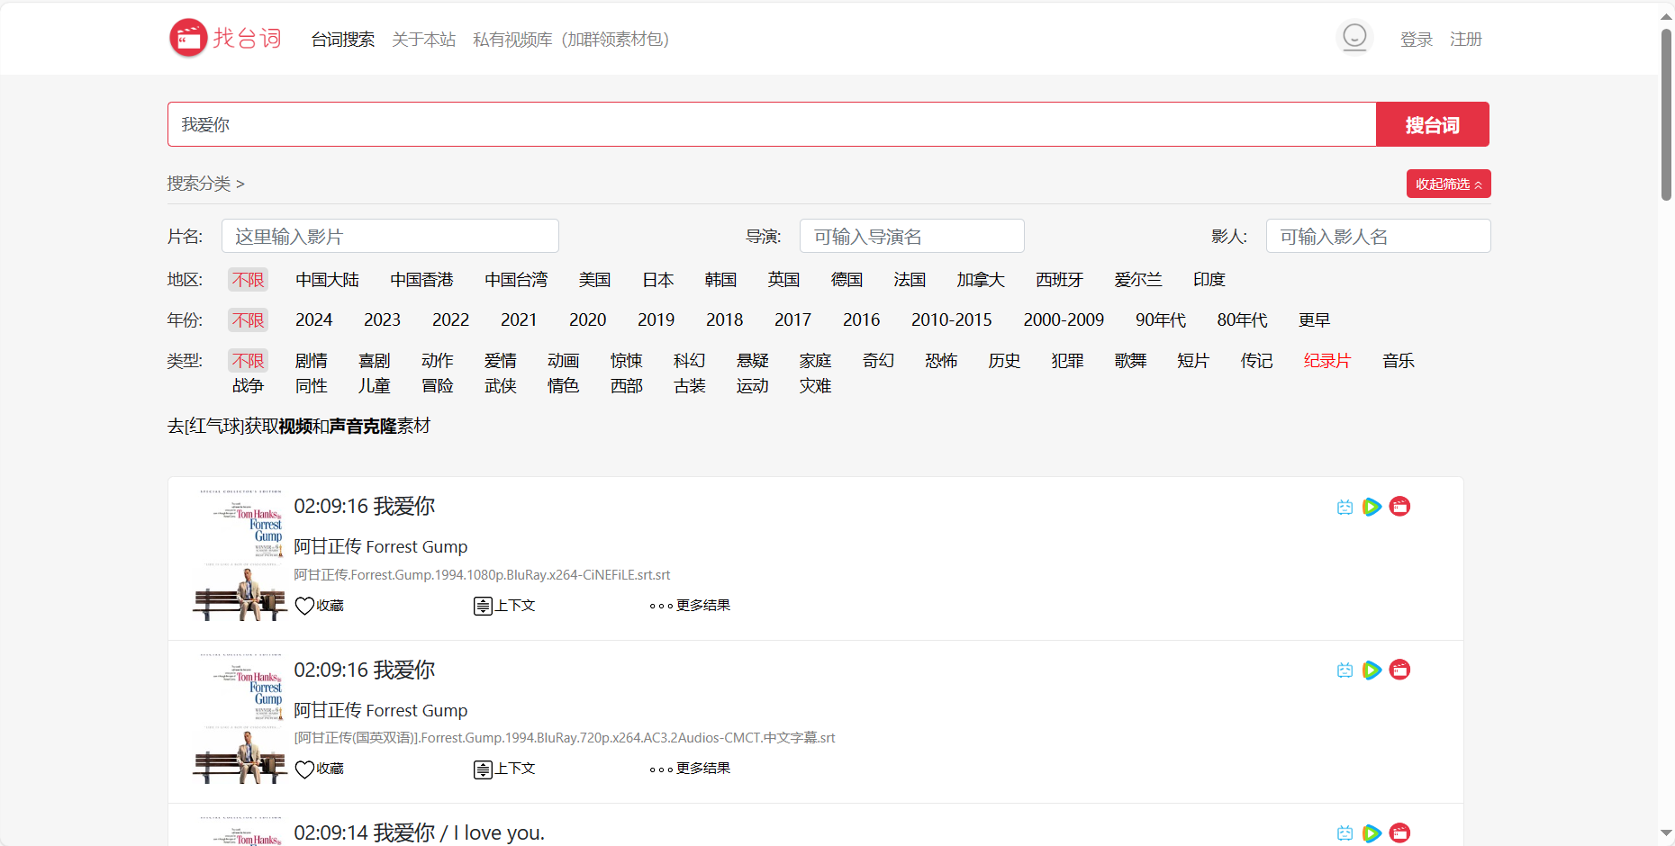
Task: Filter region by 中国大陆
Action: pos(327,280)
